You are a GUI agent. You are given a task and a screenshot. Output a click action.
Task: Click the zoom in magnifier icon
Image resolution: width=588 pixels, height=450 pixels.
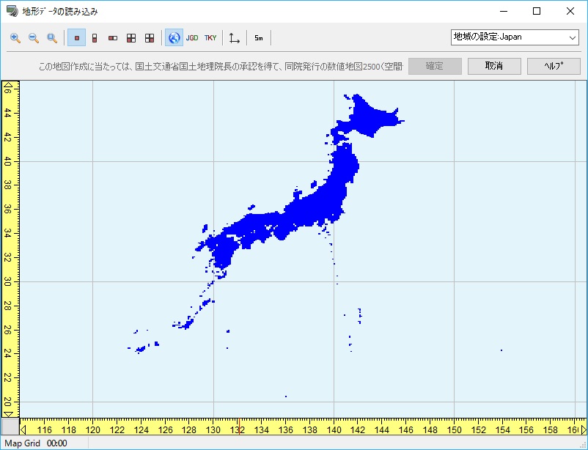coord(15,37)
